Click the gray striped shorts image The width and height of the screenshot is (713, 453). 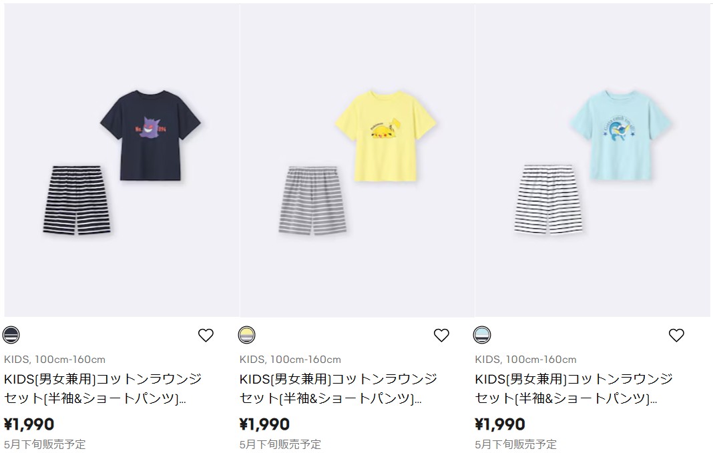(x=312, y=200)
